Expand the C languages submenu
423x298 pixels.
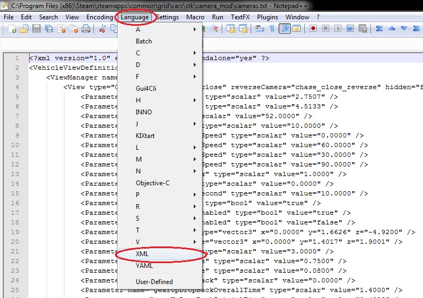(161, 53)
